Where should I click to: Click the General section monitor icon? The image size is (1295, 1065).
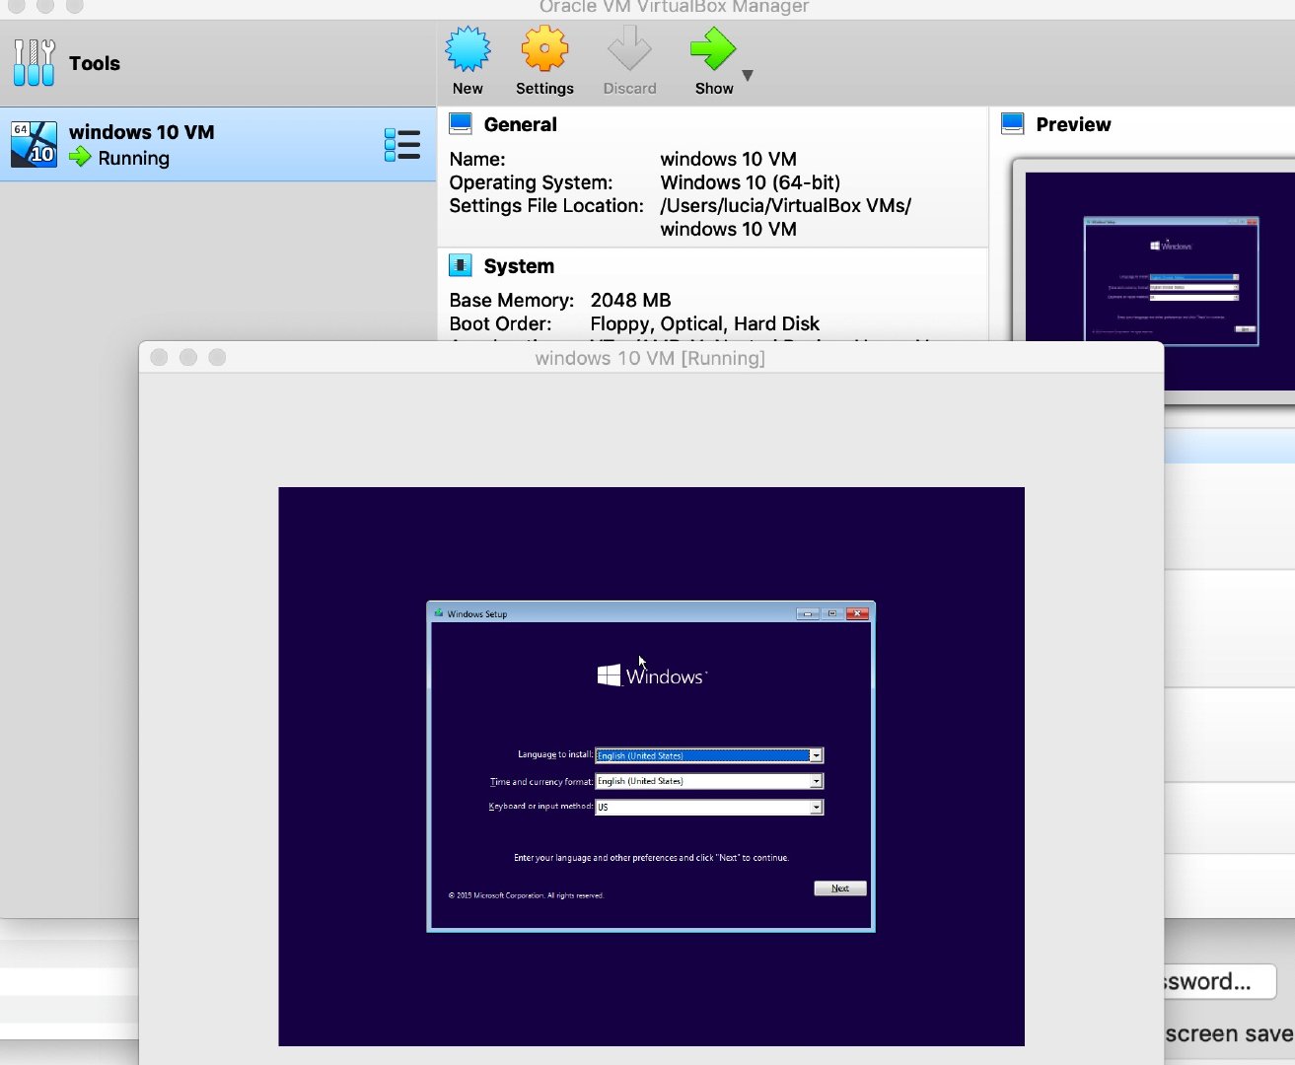point(461,124)
